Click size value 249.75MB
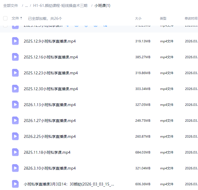198x190 pixels. [x=143, y=121]
